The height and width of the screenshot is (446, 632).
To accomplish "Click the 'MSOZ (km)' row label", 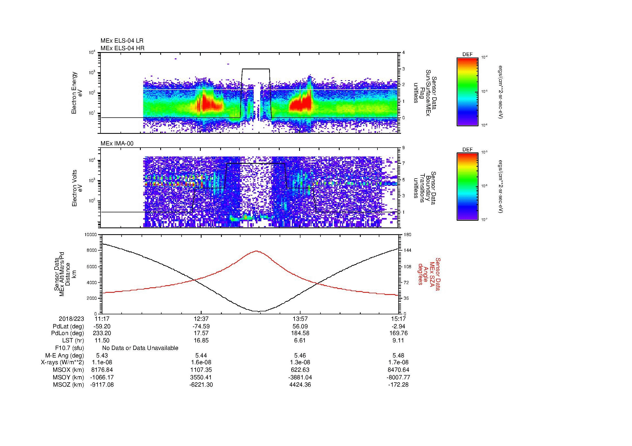I will [69, 385].
